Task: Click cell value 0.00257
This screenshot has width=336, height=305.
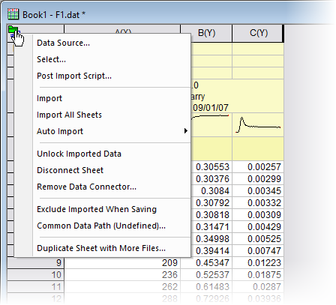Action: [264, 167]
